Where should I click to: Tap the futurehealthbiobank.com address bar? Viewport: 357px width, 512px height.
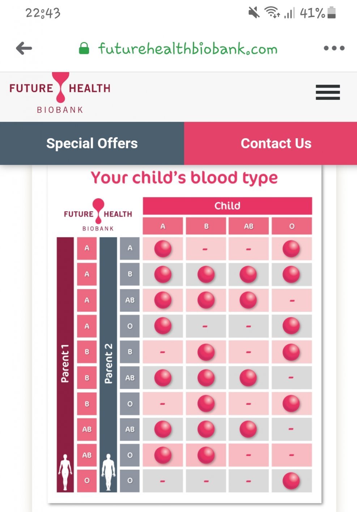188,48
